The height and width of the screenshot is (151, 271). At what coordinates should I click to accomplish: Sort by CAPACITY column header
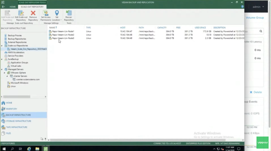coord(162,28)
